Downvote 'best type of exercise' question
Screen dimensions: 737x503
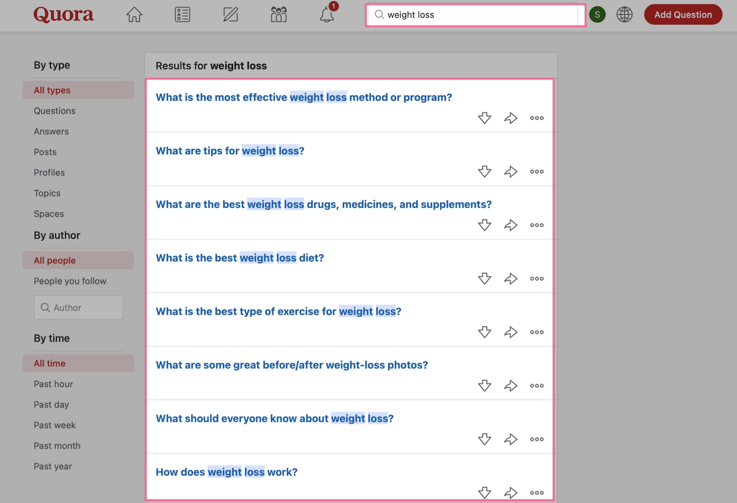pyautogui.click(x=485, y=332)
